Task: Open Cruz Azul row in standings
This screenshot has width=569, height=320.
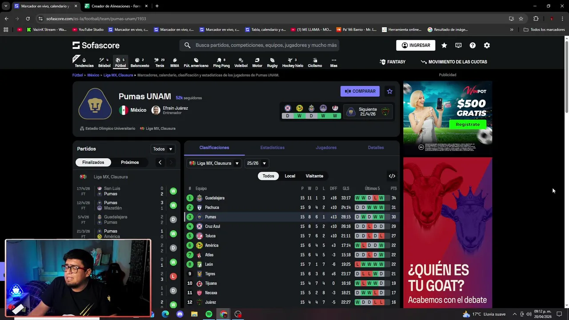Action: point(292,226)
